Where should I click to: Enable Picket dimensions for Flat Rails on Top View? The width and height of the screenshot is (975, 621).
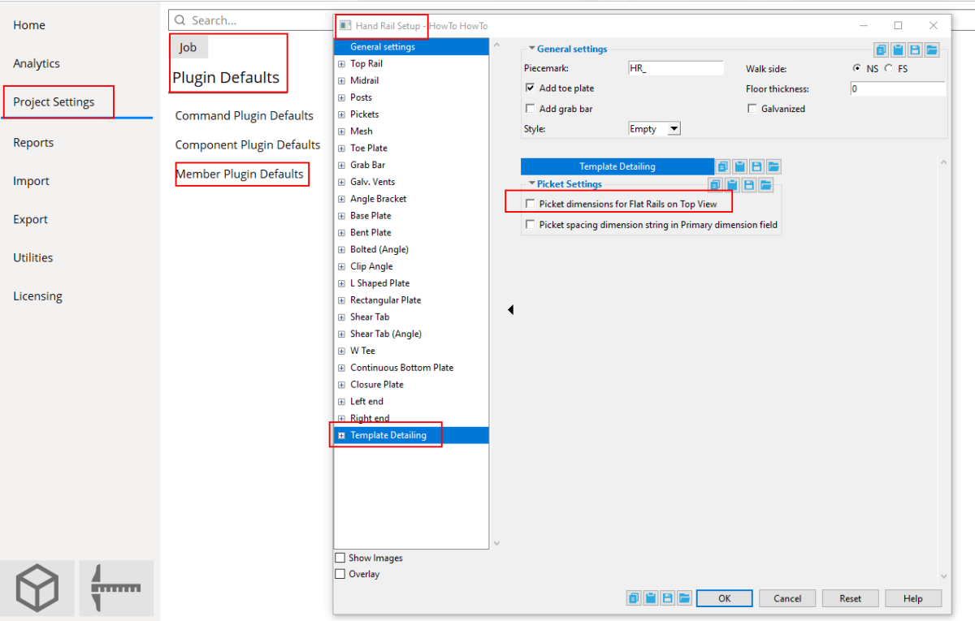coord(531,204)
